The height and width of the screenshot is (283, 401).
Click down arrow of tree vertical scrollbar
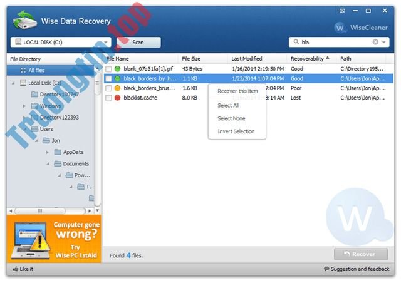98,210
